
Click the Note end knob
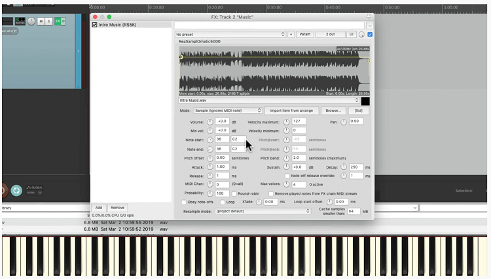click(x=209, y=150)
